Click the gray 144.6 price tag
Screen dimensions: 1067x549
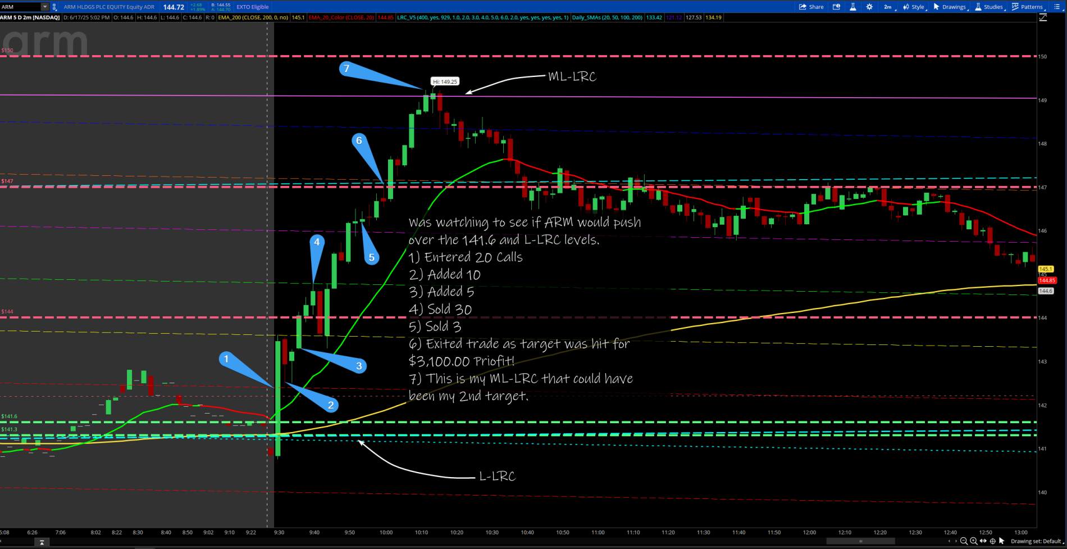click(x=1046, y=291)
